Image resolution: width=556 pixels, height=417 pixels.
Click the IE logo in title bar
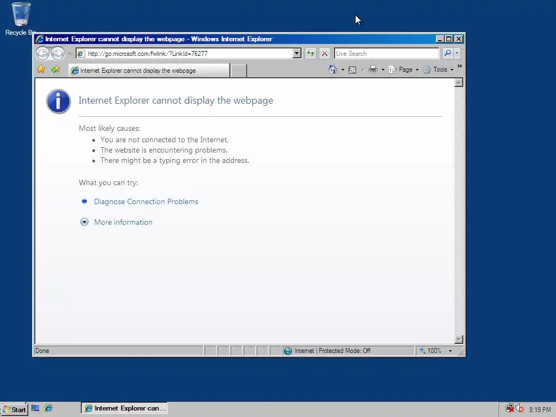point(40,39)
